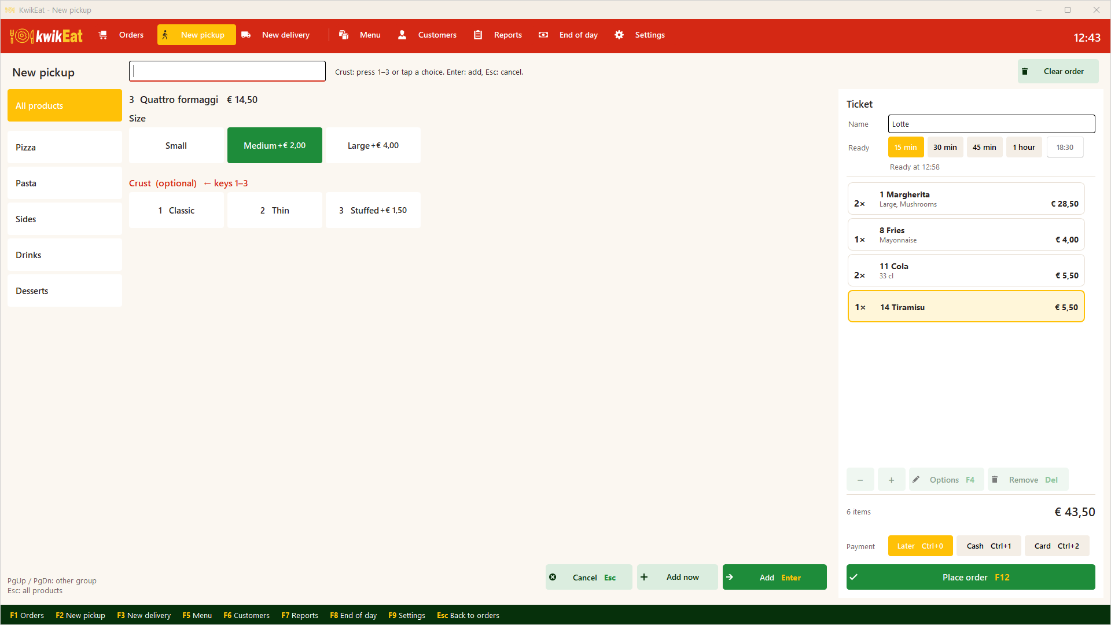Click the checkmark icon on Place order
1111x625 pixels.
[854, 577]
